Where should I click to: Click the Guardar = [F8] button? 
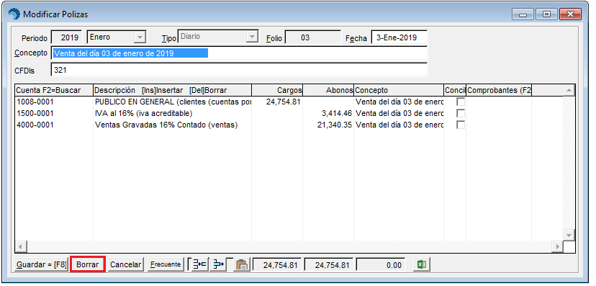click(42, 264)
